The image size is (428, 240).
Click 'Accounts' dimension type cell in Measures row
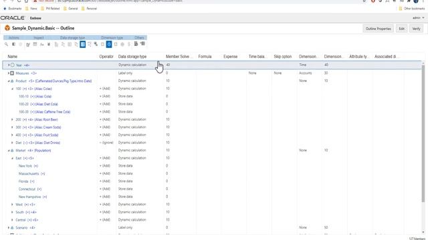coord(305,73)
